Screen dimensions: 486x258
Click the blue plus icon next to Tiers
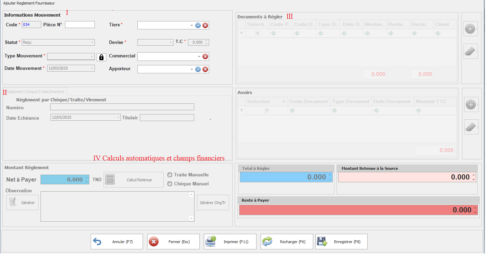coord(198,25)
